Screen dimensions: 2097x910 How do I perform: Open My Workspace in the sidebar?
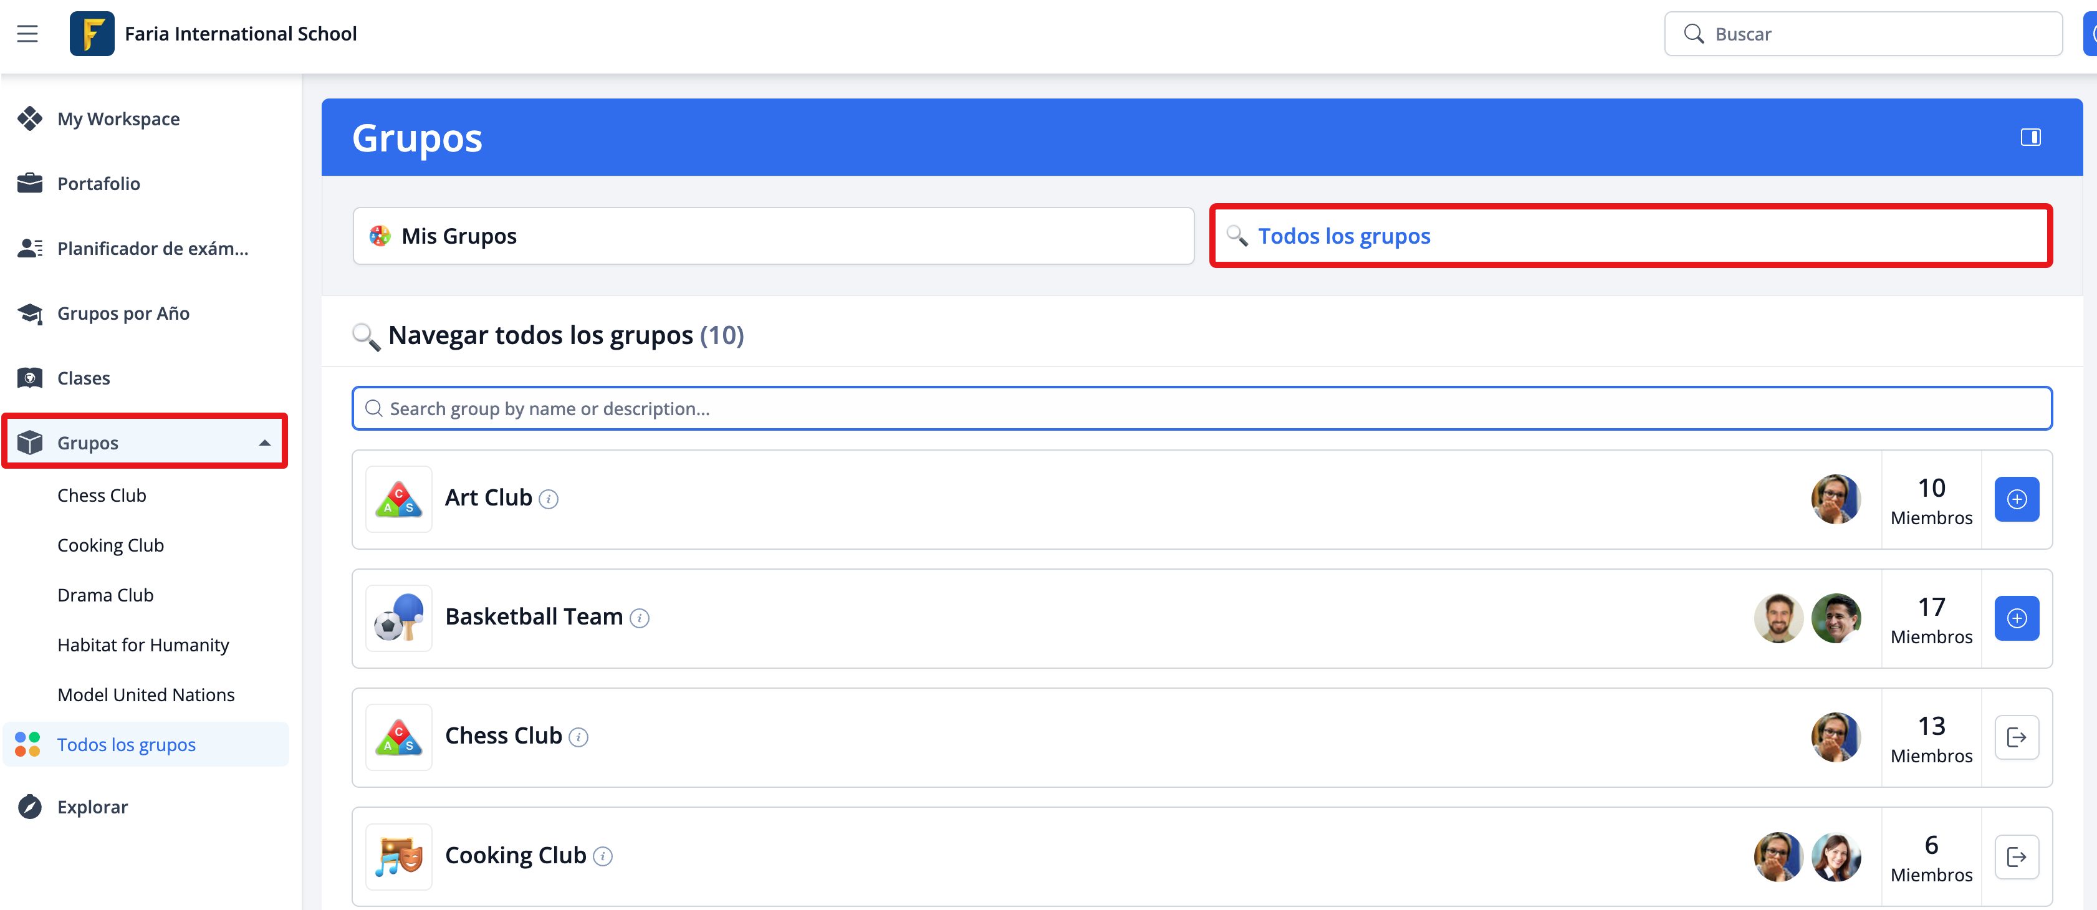[118, 119]
